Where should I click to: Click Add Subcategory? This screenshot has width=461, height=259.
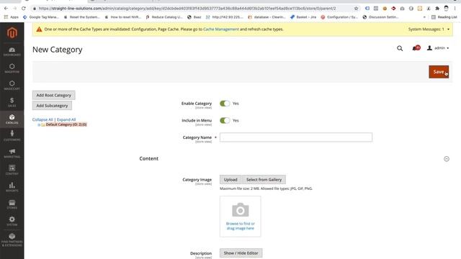point(52,106)
